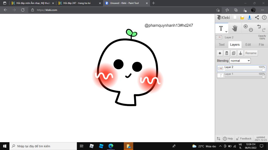Screen dimensions: 268x150
Task: Open an image file with the folder icon
Action: [242, 17]
